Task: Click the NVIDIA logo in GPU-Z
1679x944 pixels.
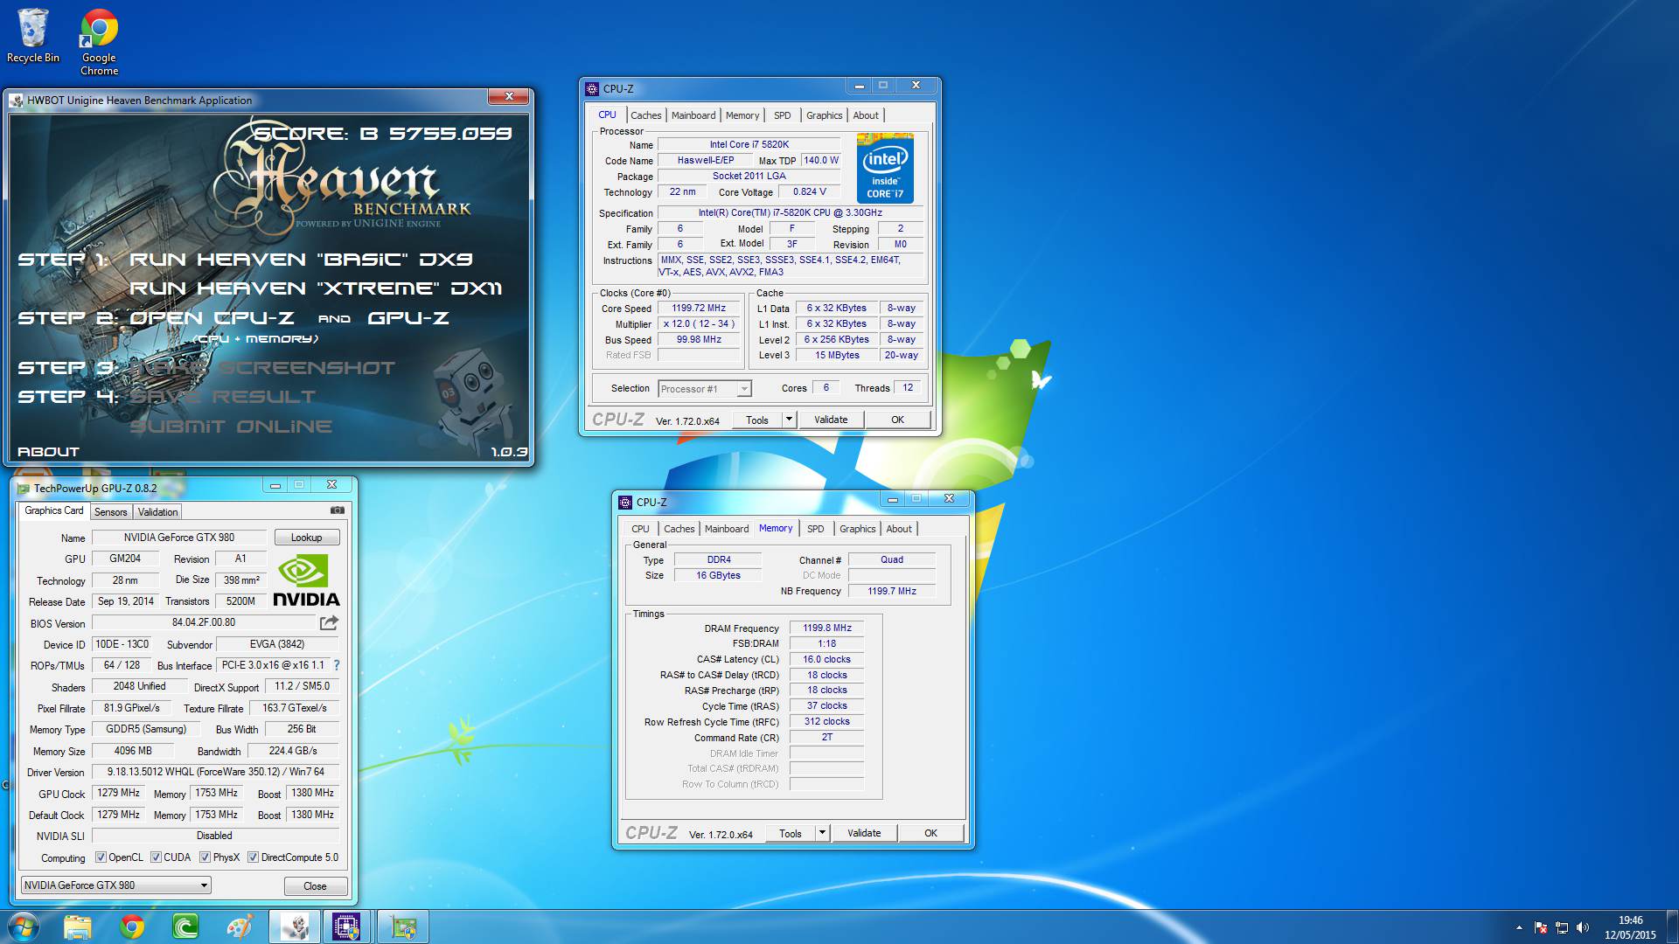Action: 306,581
